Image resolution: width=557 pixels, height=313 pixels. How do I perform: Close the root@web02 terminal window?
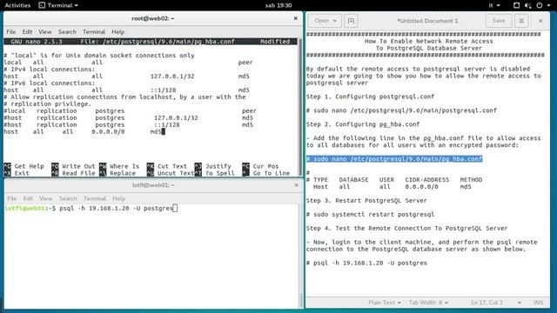[295, 18]
